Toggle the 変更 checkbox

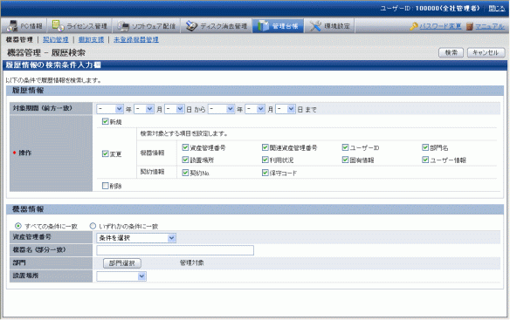(105, 153)
